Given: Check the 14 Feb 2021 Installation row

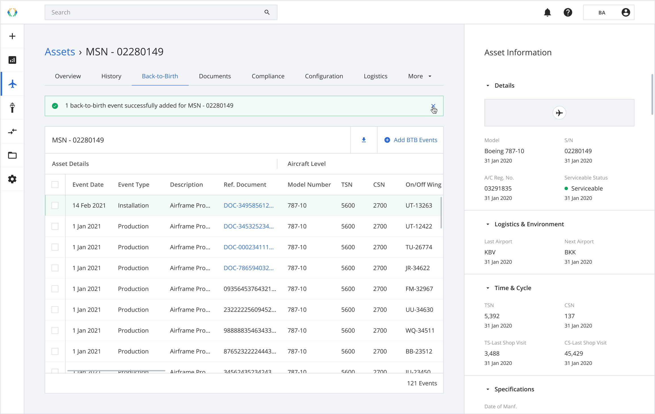Looking at the screenshot, I should 55,205.
